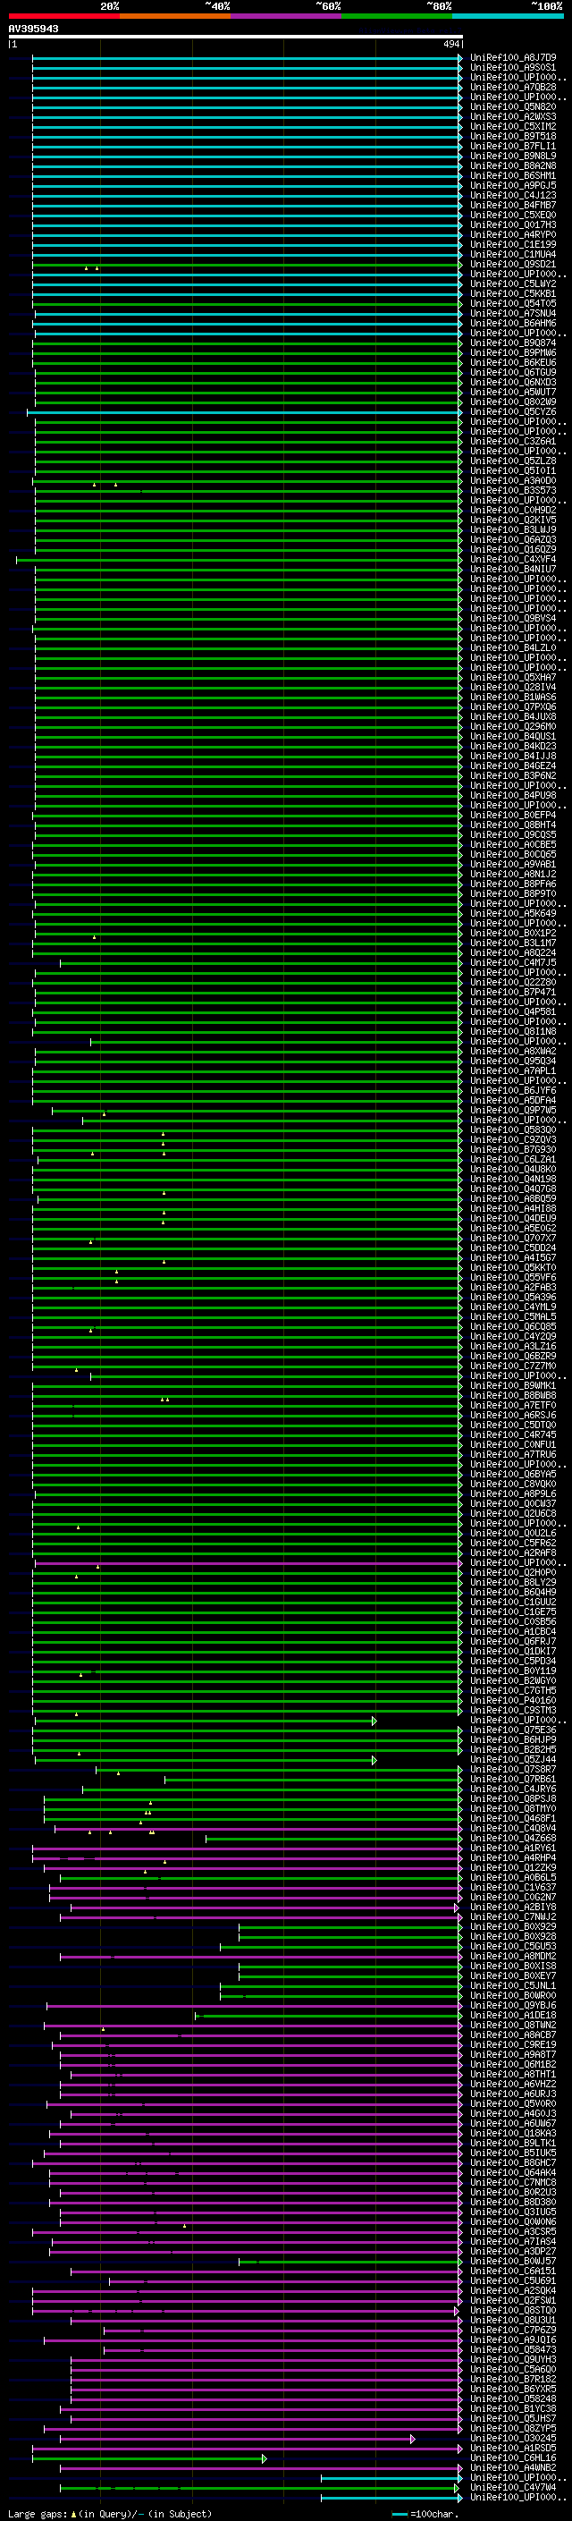Select the UniRef100_C4YML9 label
572x2521 pixels.
click(x=513, y=1307)
